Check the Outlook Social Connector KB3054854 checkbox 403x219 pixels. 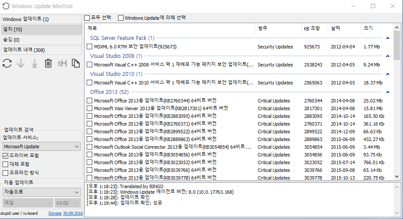click(89, 147)
